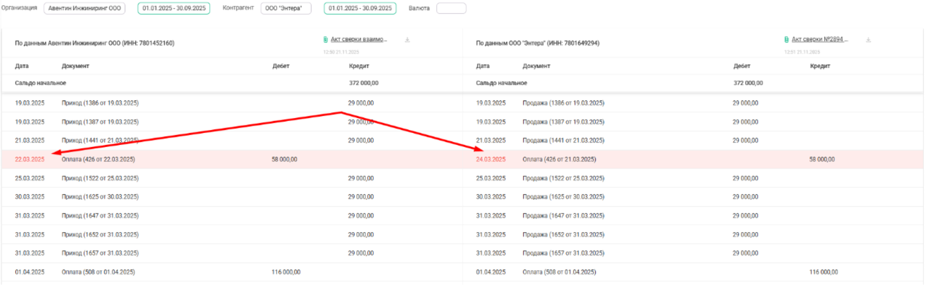Select row Продажа (1647 от 31.03.2025)
Viewport: 927px width, 285px height.
693,216
